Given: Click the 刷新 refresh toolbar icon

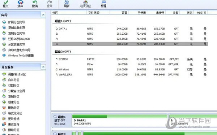Looking at the screenshot, I should pyautogui.click(x=67, y=3).
